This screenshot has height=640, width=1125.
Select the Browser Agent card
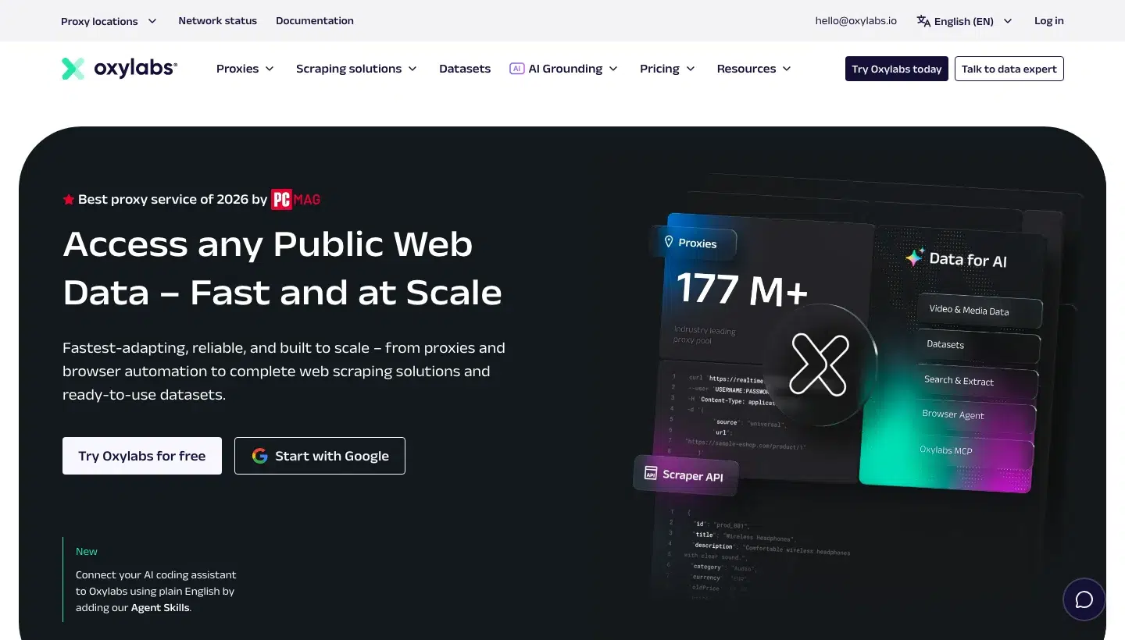pyautogui.click(x=973, y=415)
